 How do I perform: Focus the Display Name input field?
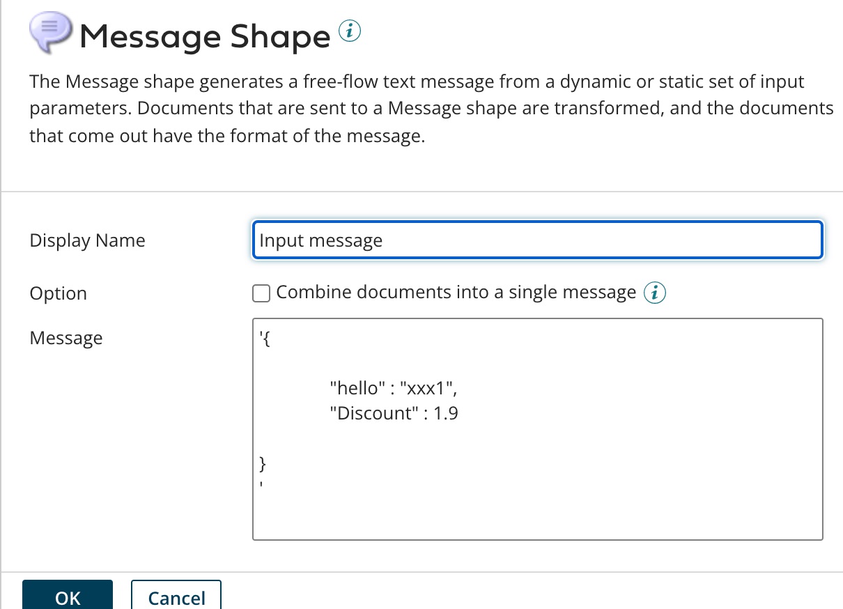point(536,240)
